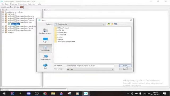Open the network icon in system tray
This screenshot has height=96, width=170.
[144, 94]
